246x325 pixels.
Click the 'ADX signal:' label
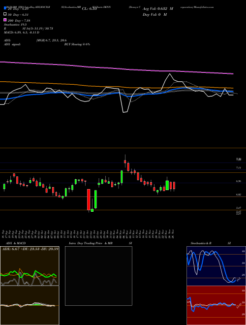pyautogui.click(x=12, y=44)
